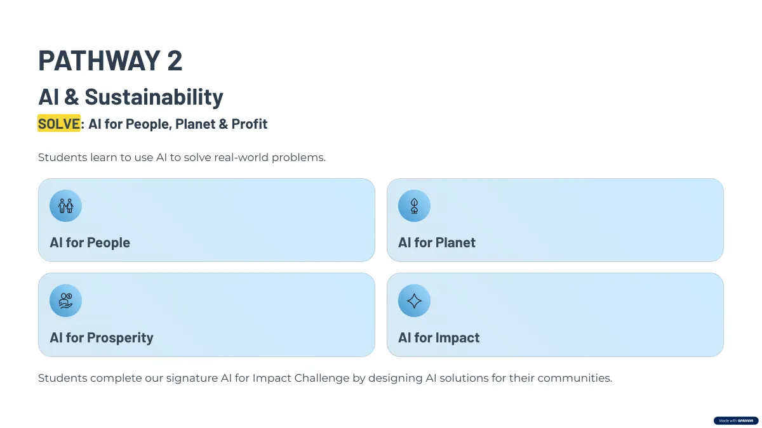
Task: Select the AI for Prosperity heading text
Action: pos(102,338)
